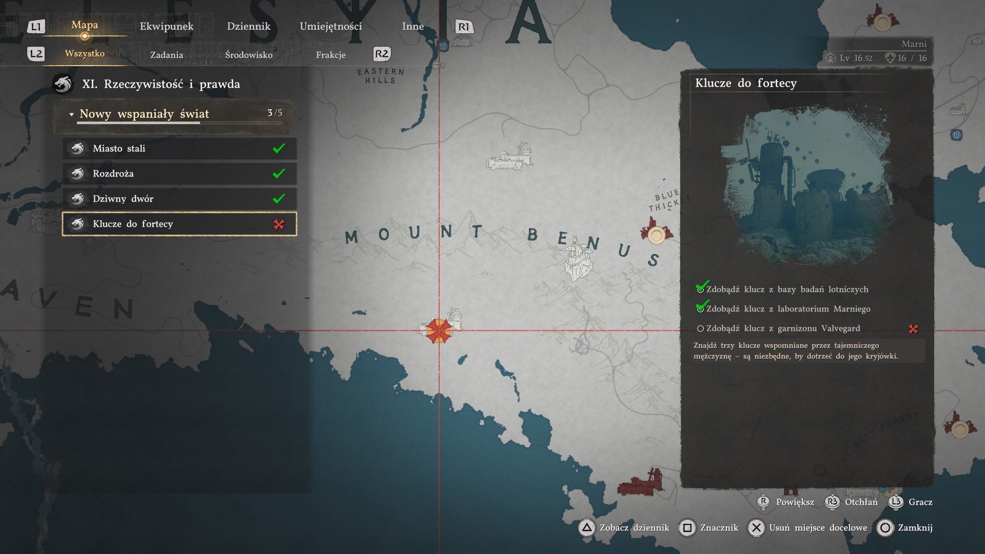Screen dimensions: 985x554
Task: Click the quest progress bar showing 3/5
Action: 180,123
